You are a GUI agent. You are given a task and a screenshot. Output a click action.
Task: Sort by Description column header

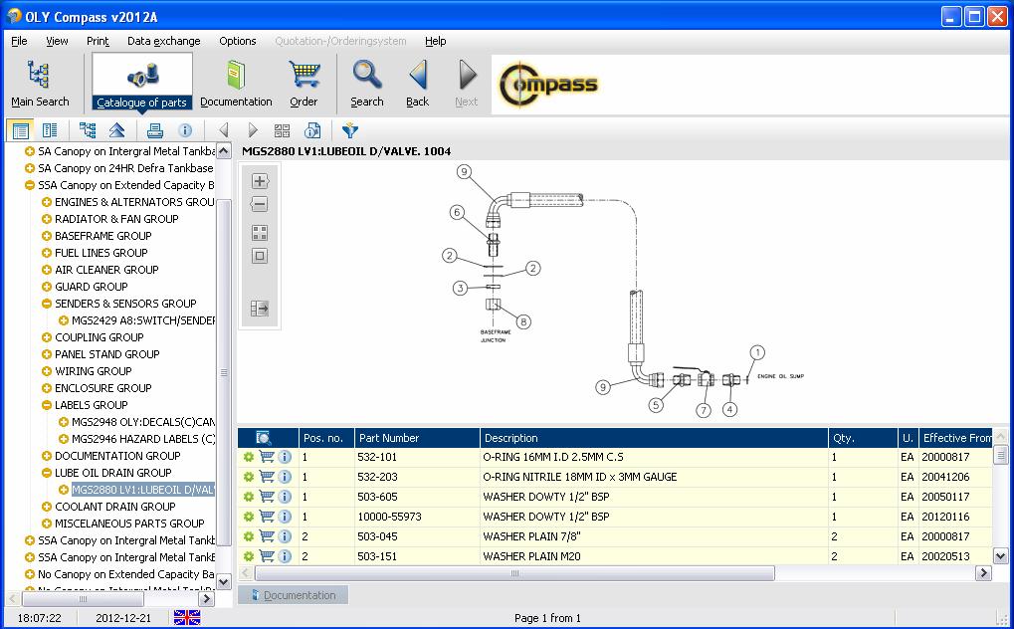click(654, 438)
